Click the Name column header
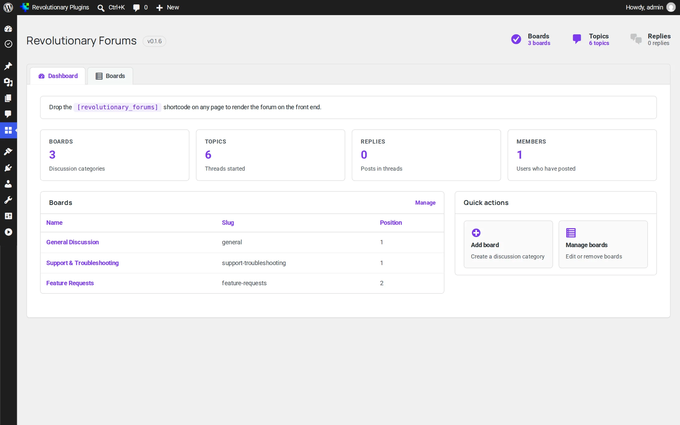 54,223
